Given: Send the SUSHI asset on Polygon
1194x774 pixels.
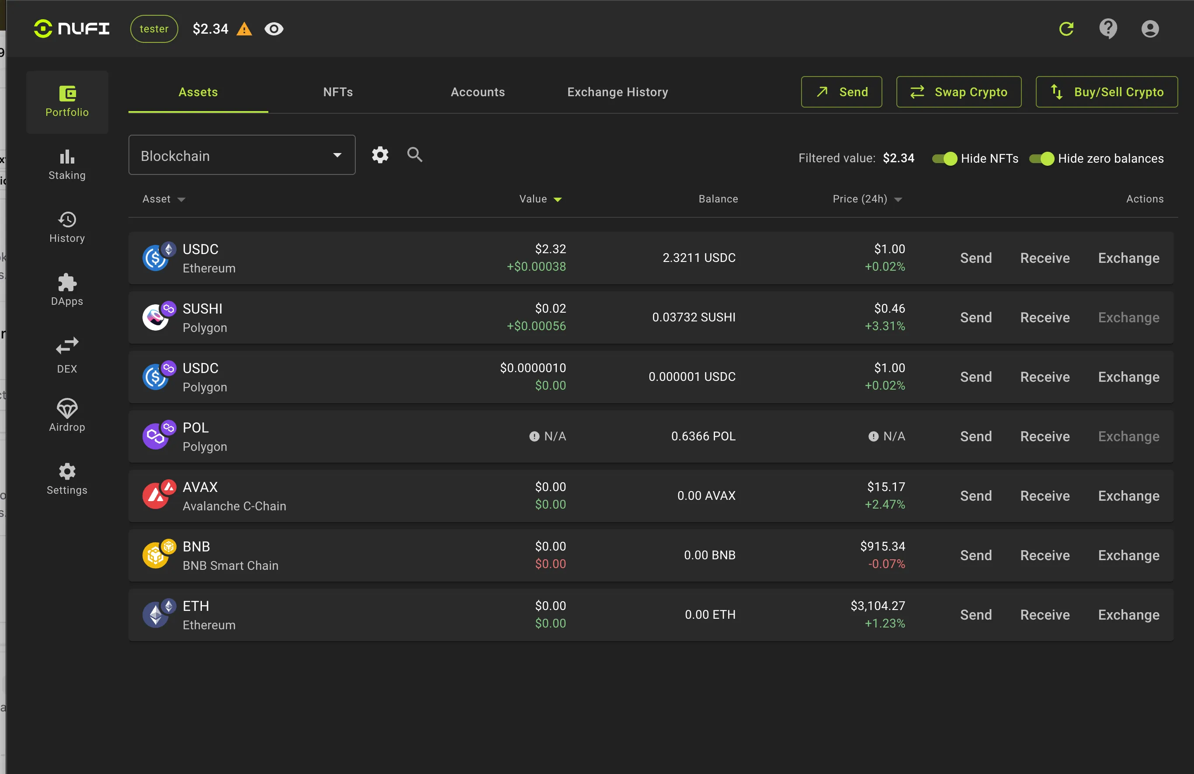Looking at the screenshot, I should tap(975, 317).
